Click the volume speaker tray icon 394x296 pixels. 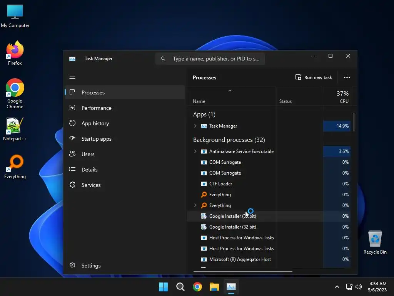point(359,287)
